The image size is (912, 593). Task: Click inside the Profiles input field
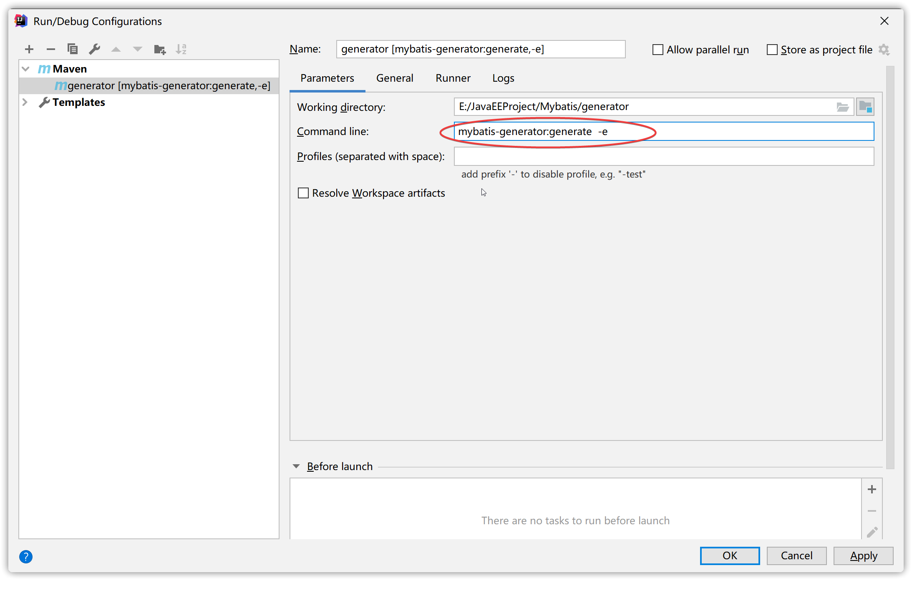point(663,157)
